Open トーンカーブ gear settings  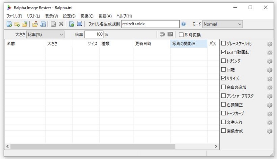[269, 113]
